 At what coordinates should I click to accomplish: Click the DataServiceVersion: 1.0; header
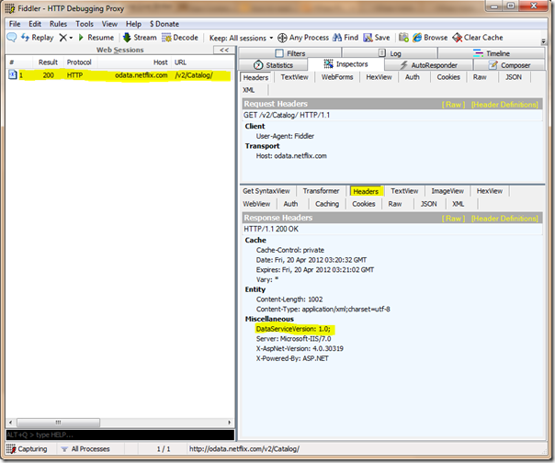click(293, 329)
